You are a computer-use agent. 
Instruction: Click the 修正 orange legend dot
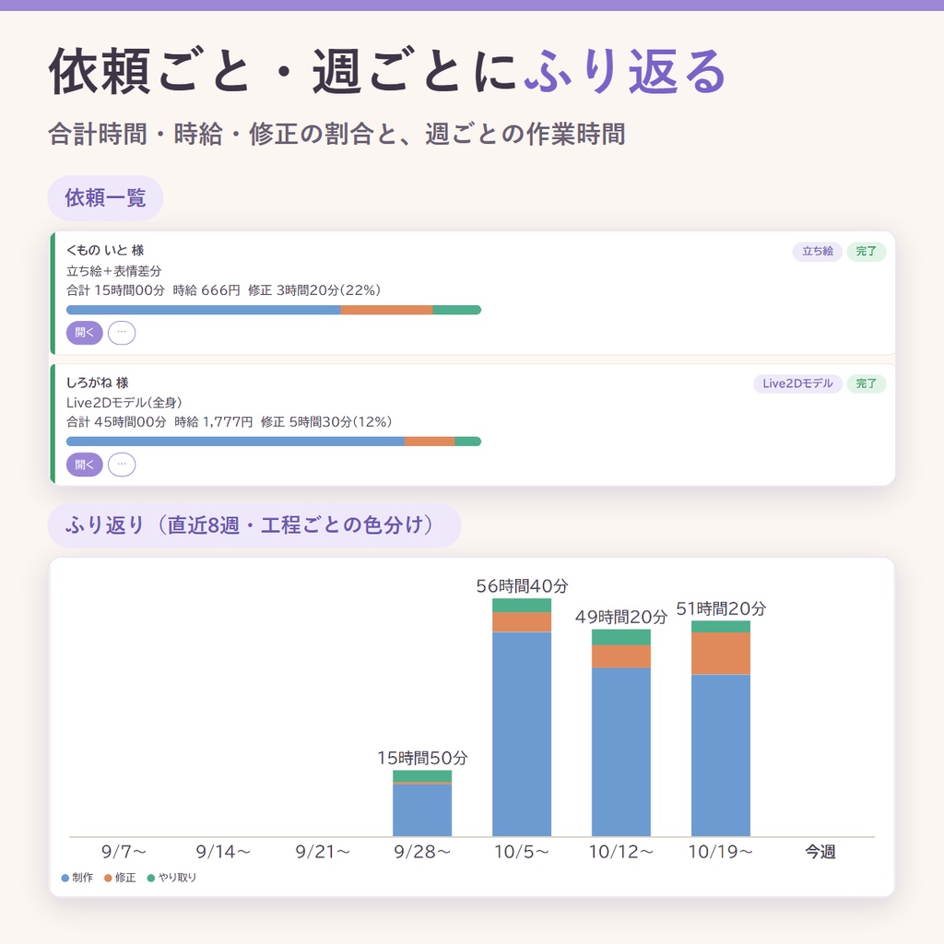pyautogui.click(x=109, y=879)
